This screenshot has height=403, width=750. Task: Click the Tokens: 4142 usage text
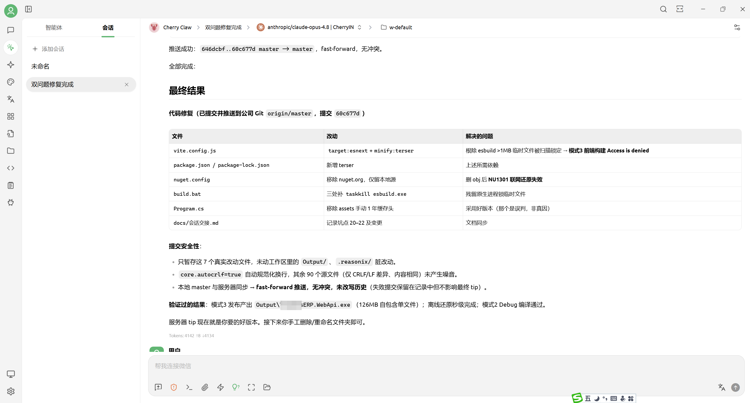tap(191, 336)
